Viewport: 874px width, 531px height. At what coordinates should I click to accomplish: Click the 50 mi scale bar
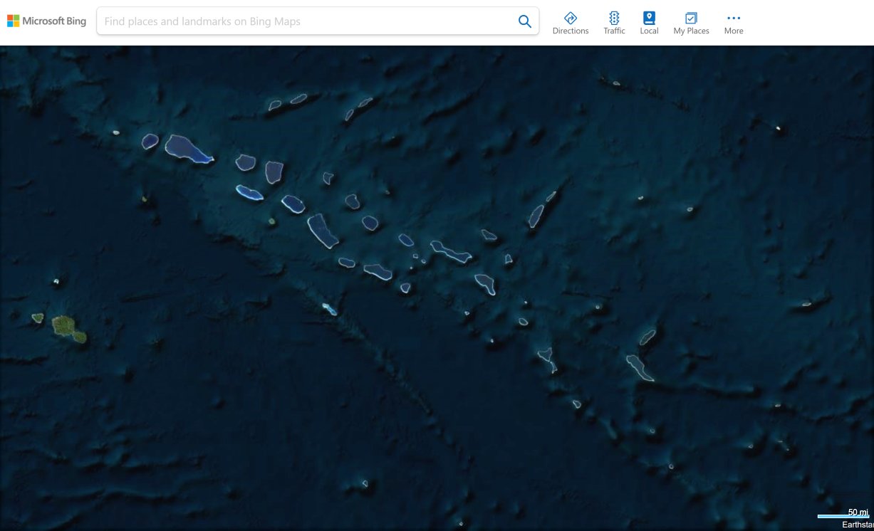pos(843,515)
